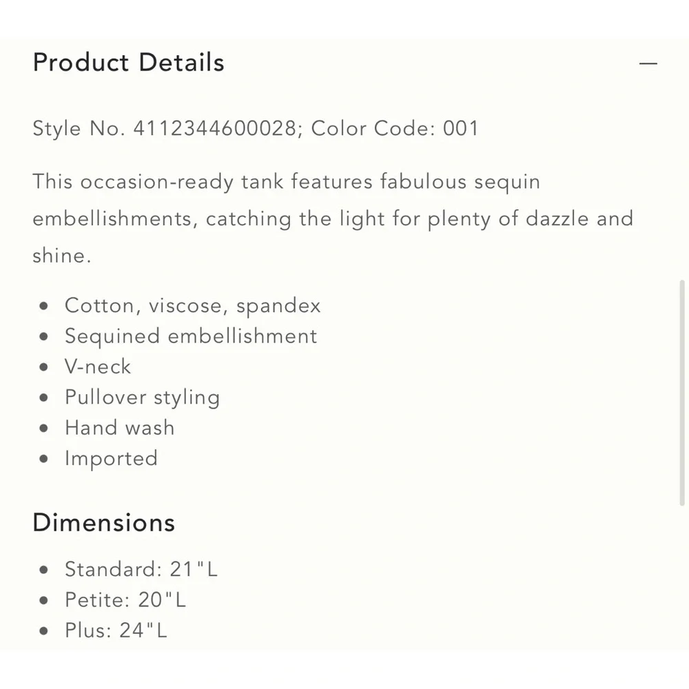The width and height of the screenshot is (689, 689).
Task: Select the style number 4112344600028
Action: 215,129
